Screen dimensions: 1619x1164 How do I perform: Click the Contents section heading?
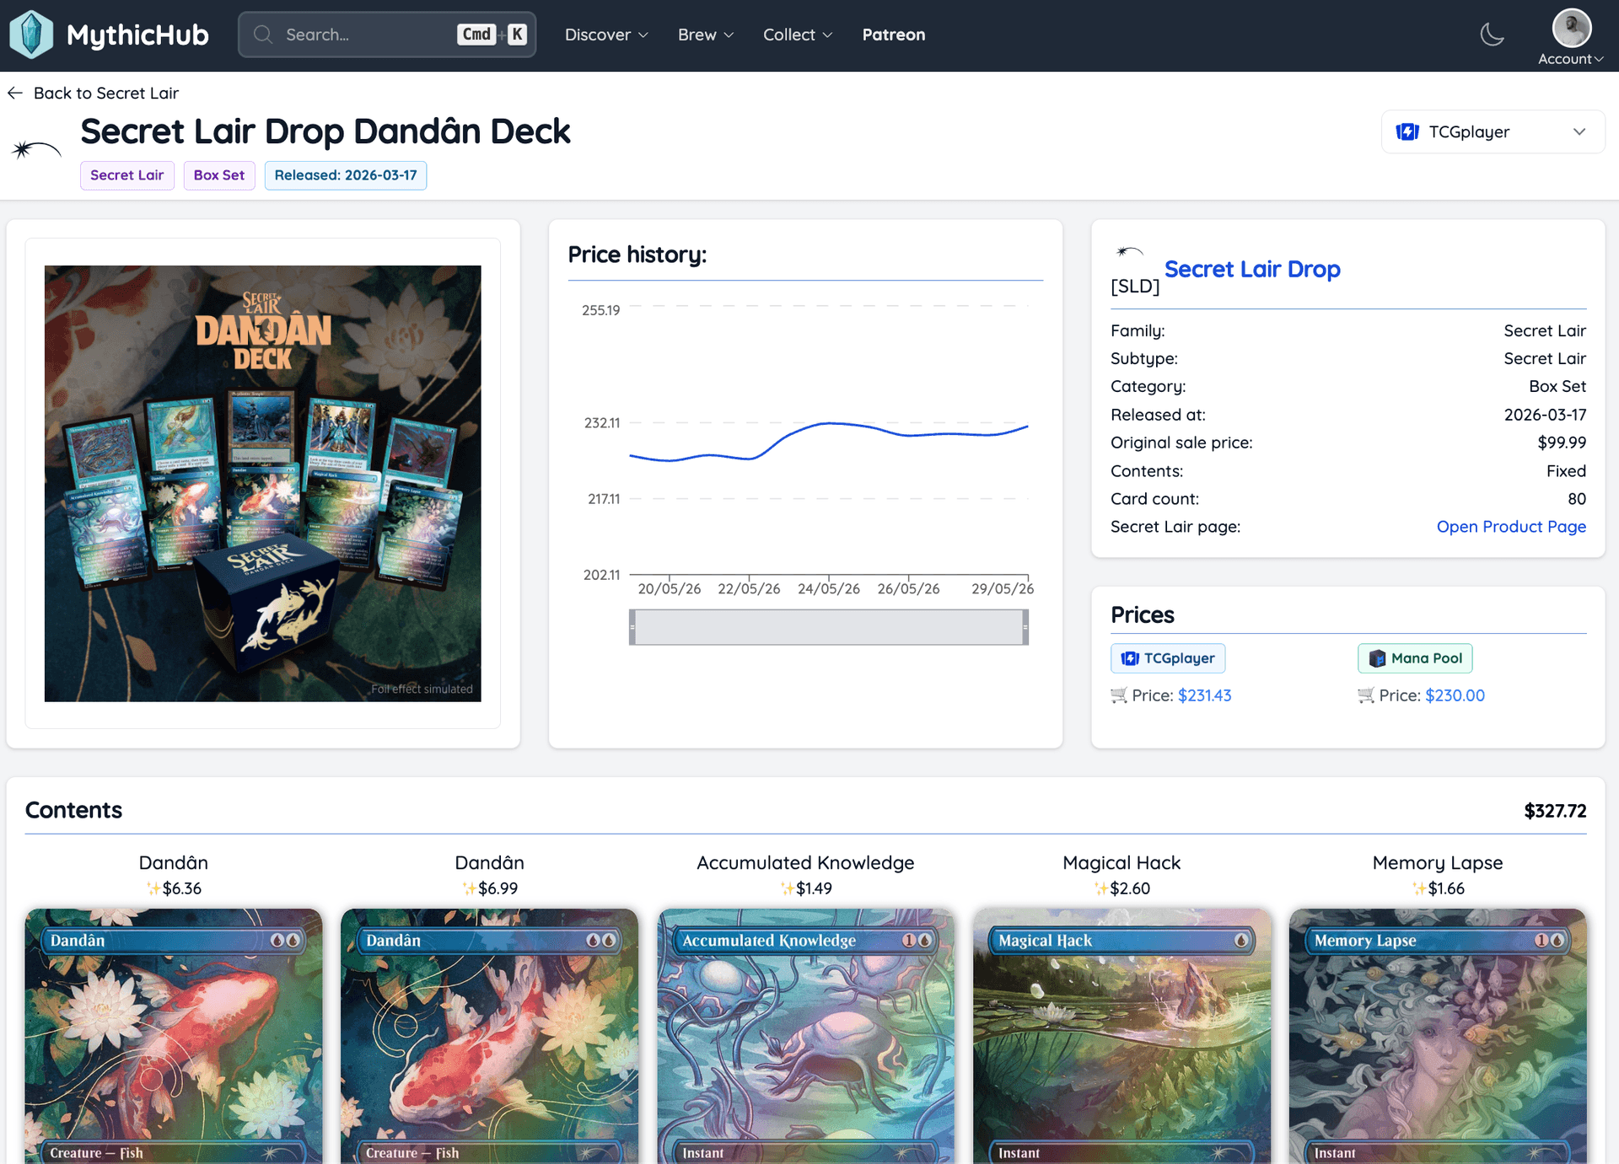point(73,810)
